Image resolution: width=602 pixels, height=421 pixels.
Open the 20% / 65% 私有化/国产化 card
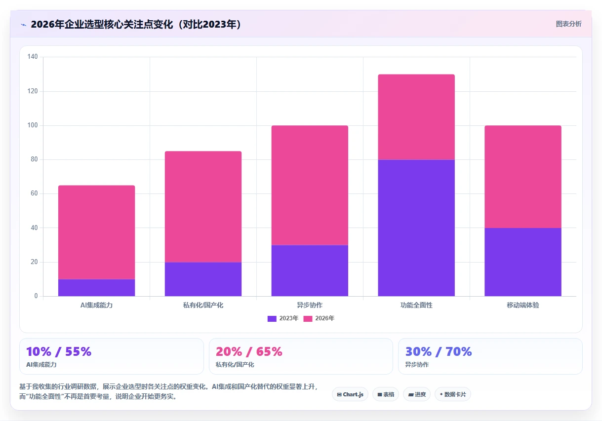[x=301, y=356]
